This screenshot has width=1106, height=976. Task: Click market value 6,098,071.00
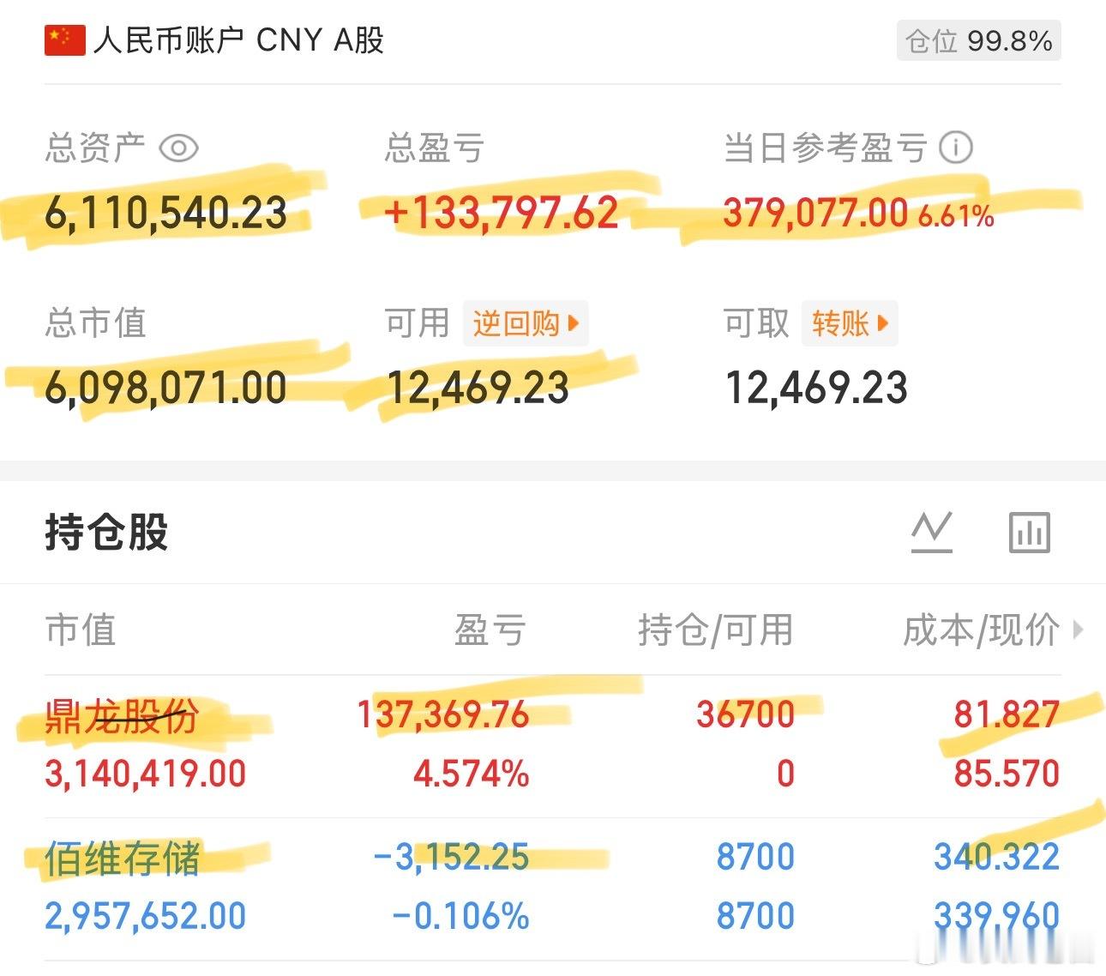tap(165, 388)
